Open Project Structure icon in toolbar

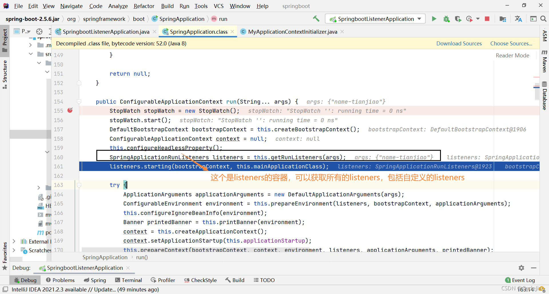coord(503,19)
